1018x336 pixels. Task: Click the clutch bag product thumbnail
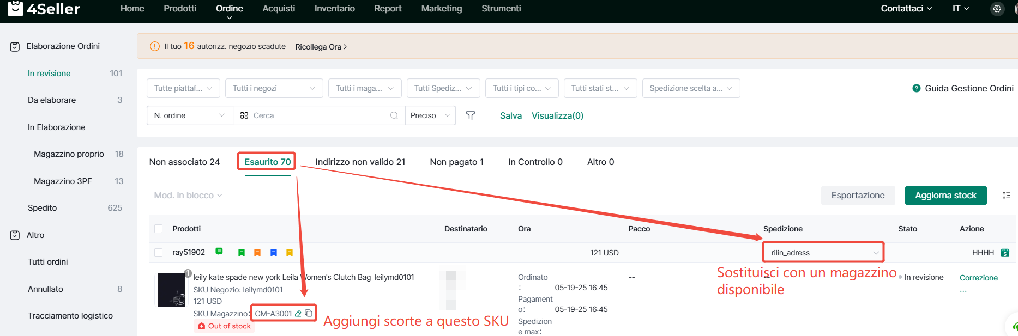tap(171, 290)
